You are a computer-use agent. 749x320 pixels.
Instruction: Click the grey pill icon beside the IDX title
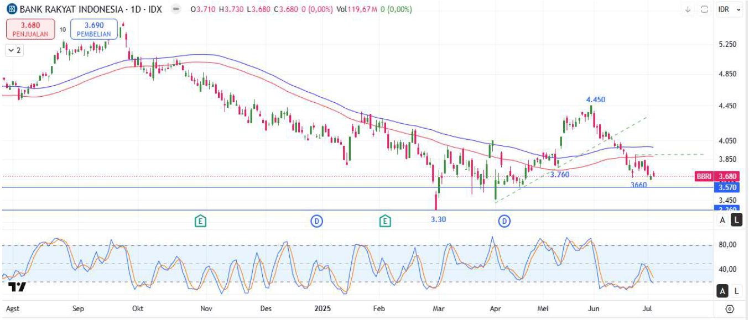[x=176, y=9]
